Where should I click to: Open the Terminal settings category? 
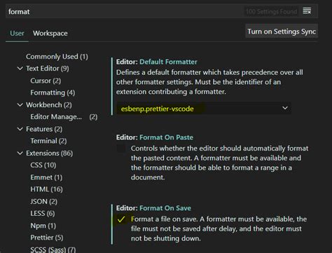click(48, 141)
